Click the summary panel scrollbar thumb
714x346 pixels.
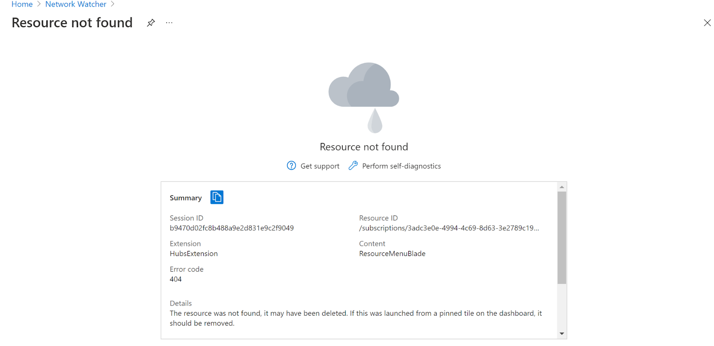(x=562, y=237)
